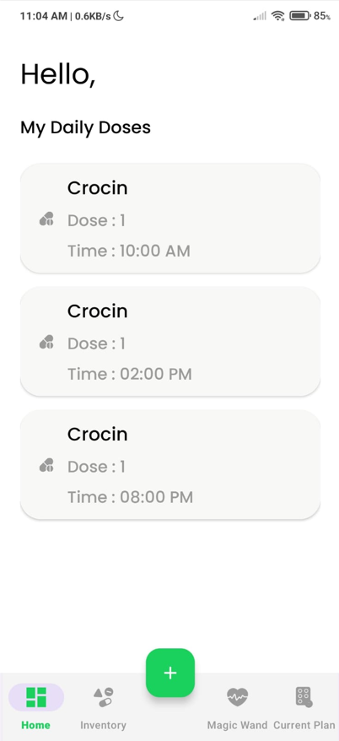Switch to the Current Plan tab label

304,725
